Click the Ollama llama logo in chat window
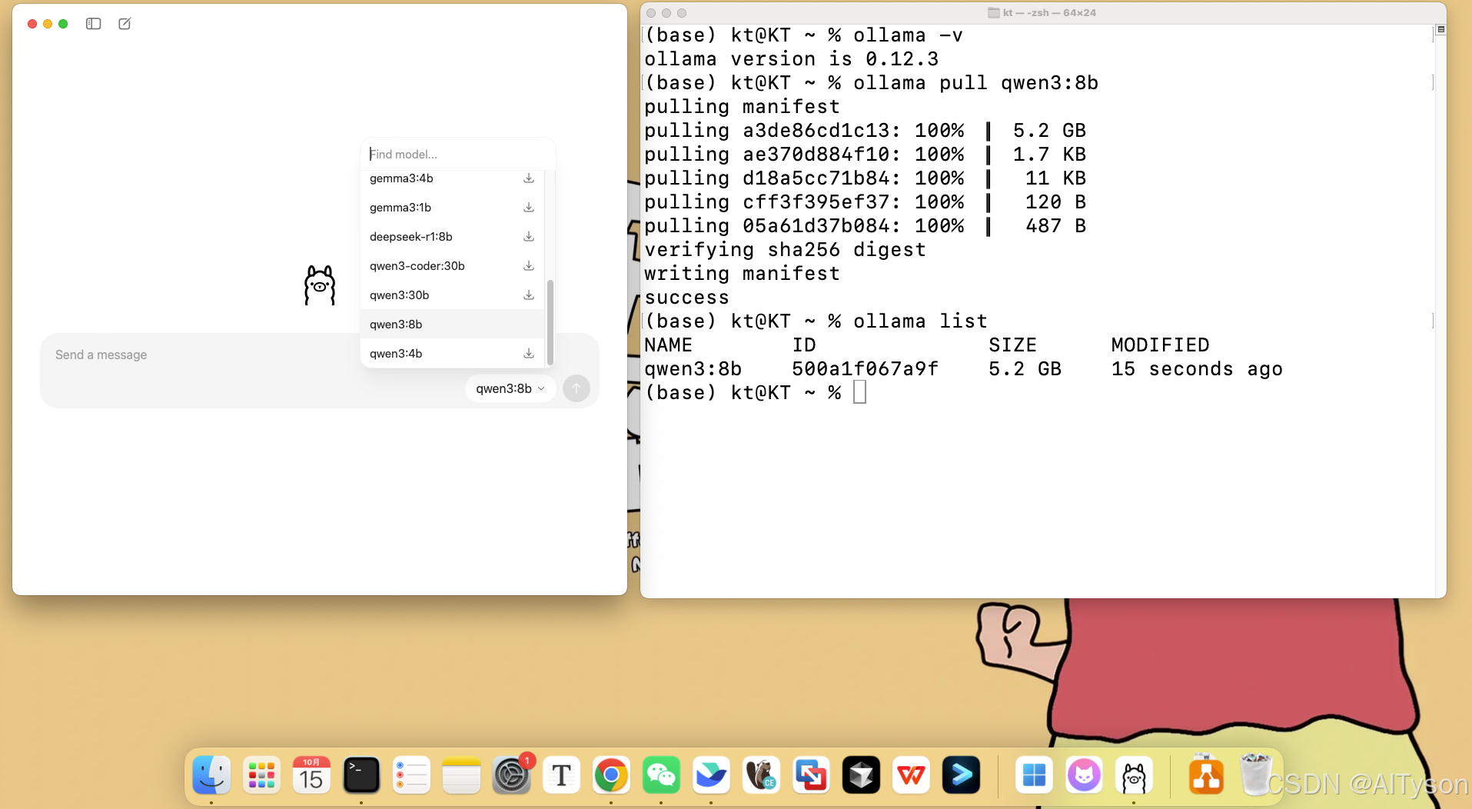The width and height of the screenshot is (1472, 809). (x=320, y=285)
